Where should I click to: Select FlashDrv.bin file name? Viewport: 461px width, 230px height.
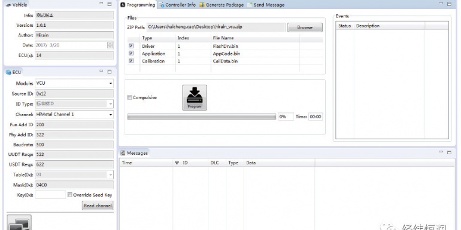tap(225, 46)
